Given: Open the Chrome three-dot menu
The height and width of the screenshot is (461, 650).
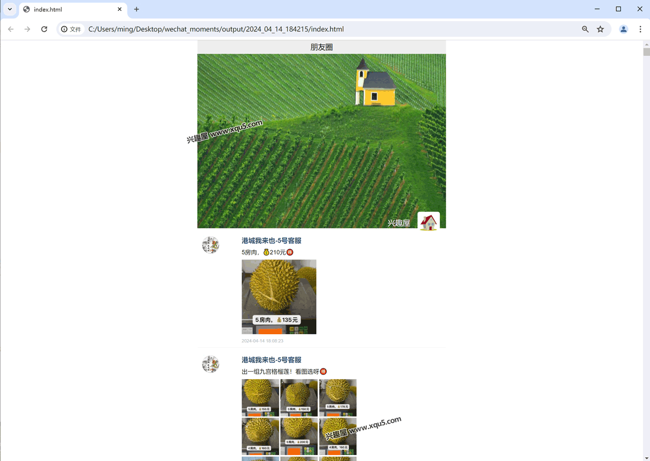Looking at the screenshot, I should tap(640, 29).
